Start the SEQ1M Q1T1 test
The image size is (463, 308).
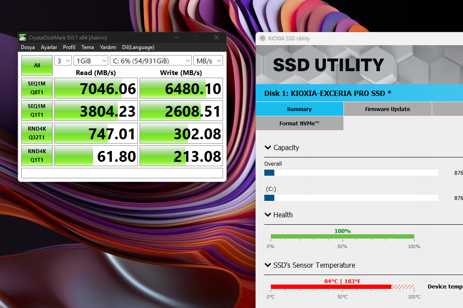(37, 111)
